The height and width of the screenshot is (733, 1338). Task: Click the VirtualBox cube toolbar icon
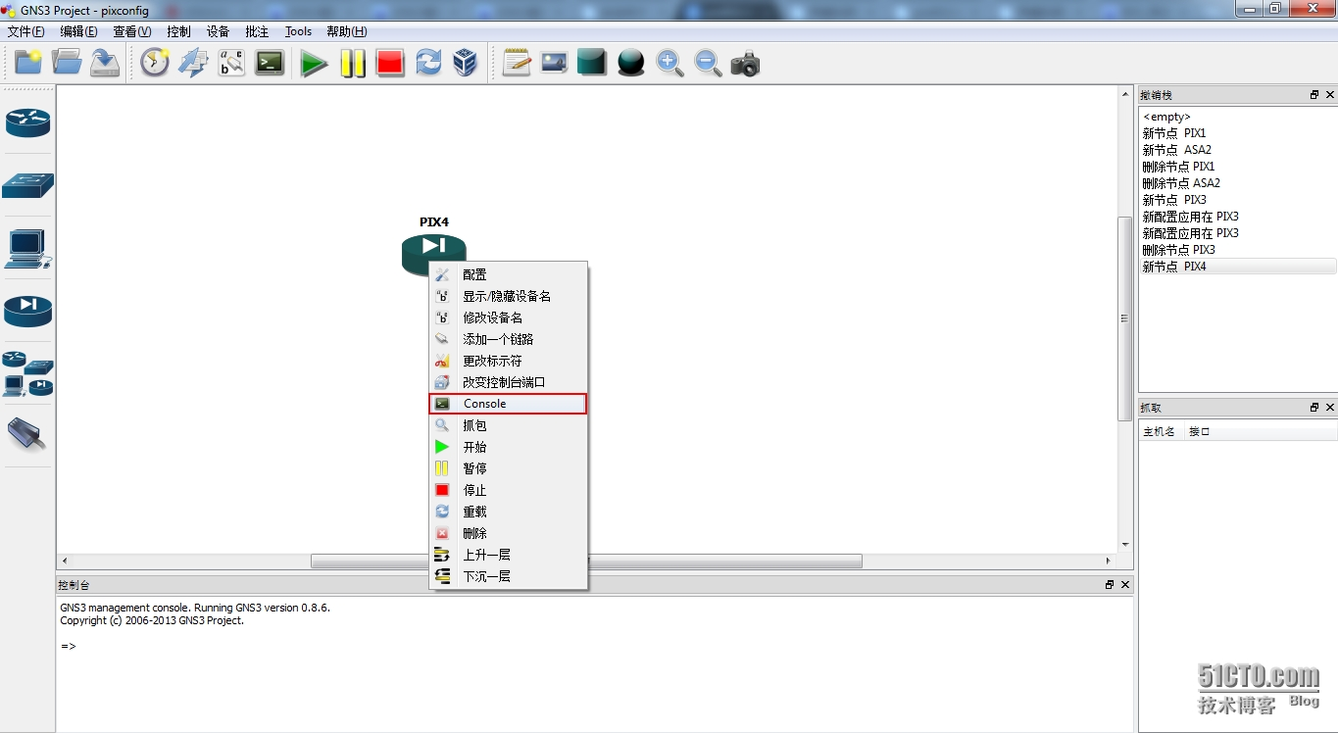466,63
